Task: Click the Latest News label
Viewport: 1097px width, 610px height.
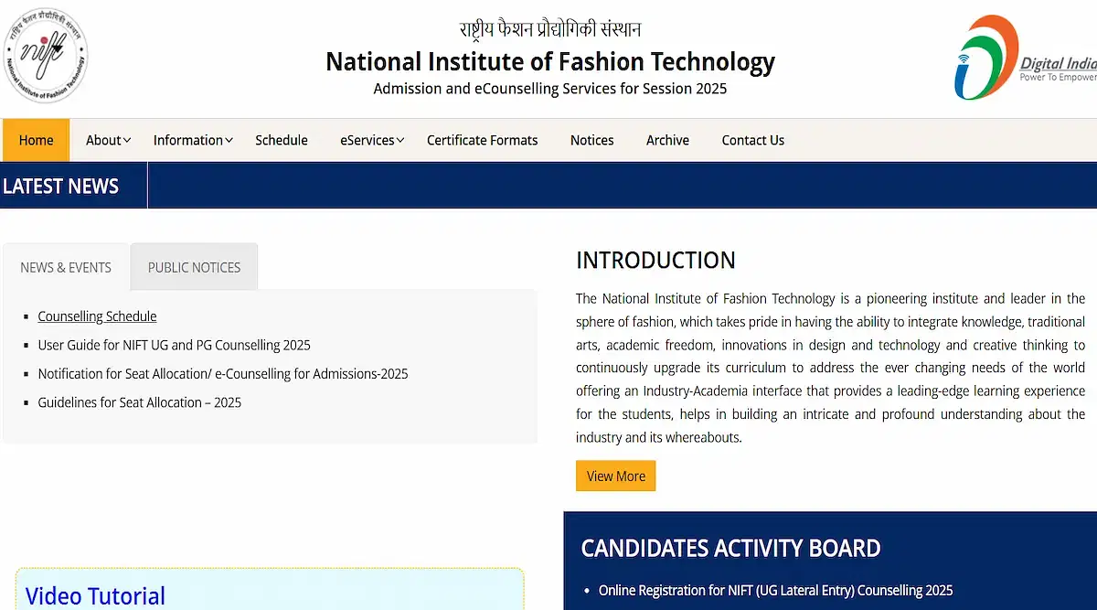Action: point(60,187)
